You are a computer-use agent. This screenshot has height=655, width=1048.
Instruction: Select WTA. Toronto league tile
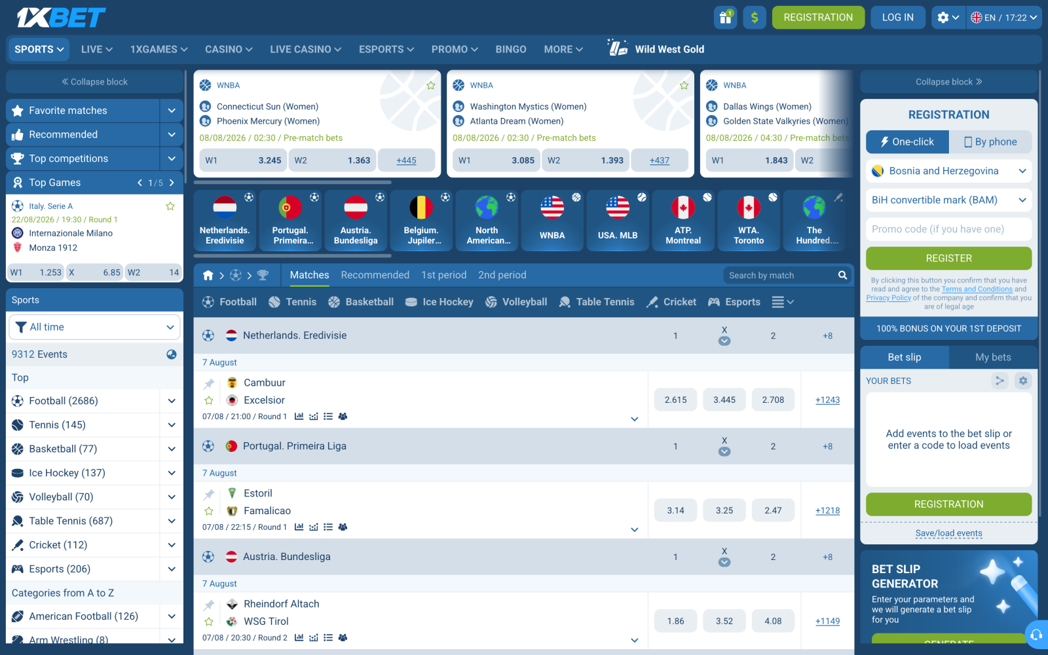(749, 221)
